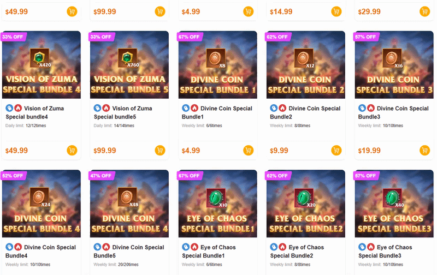437x275 pixels.
Task: Click cart icon beside top $29.99 price
Action: point(425,11)
